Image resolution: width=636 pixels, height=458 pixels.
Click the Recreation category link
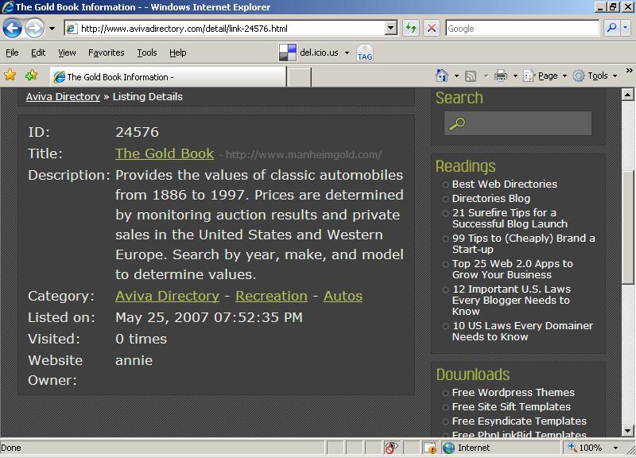coord(271,296)
